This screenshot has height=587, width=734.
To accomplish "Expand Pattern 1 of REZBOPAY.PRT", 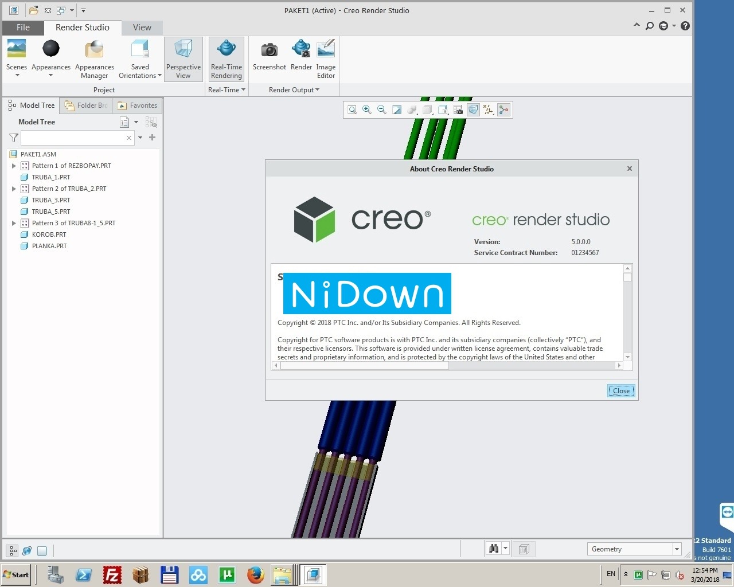I will tap(14, 166).
